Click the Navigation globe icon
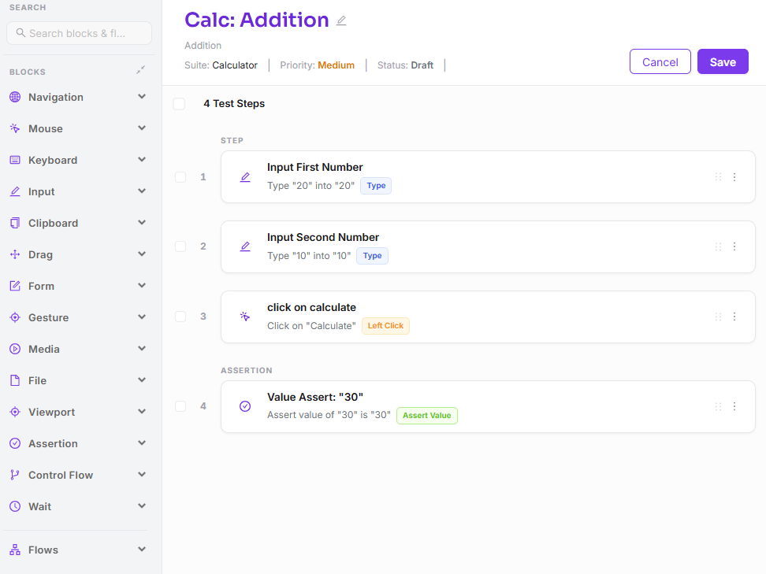This screenshot has height=574, width=766. [x=15, y=97]
